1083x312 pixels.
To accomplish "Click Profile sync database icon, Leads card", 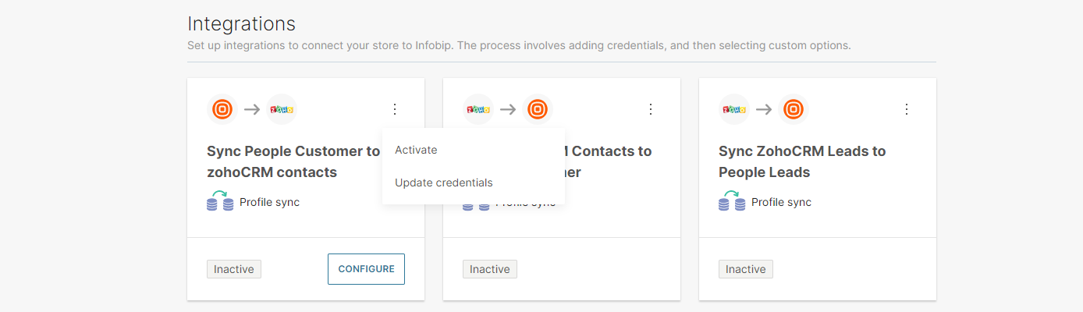I will tap(732, 202).
